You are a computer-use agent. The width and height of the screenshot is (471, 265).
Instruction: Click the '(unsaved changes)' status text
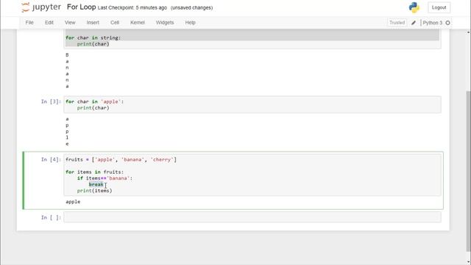[x=191, y=8]
